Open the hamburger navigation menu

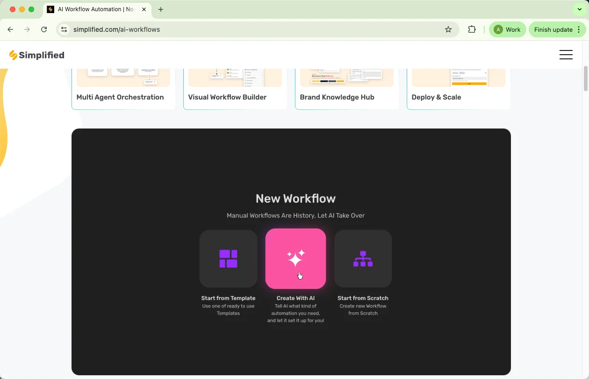[x=566, y=55]
